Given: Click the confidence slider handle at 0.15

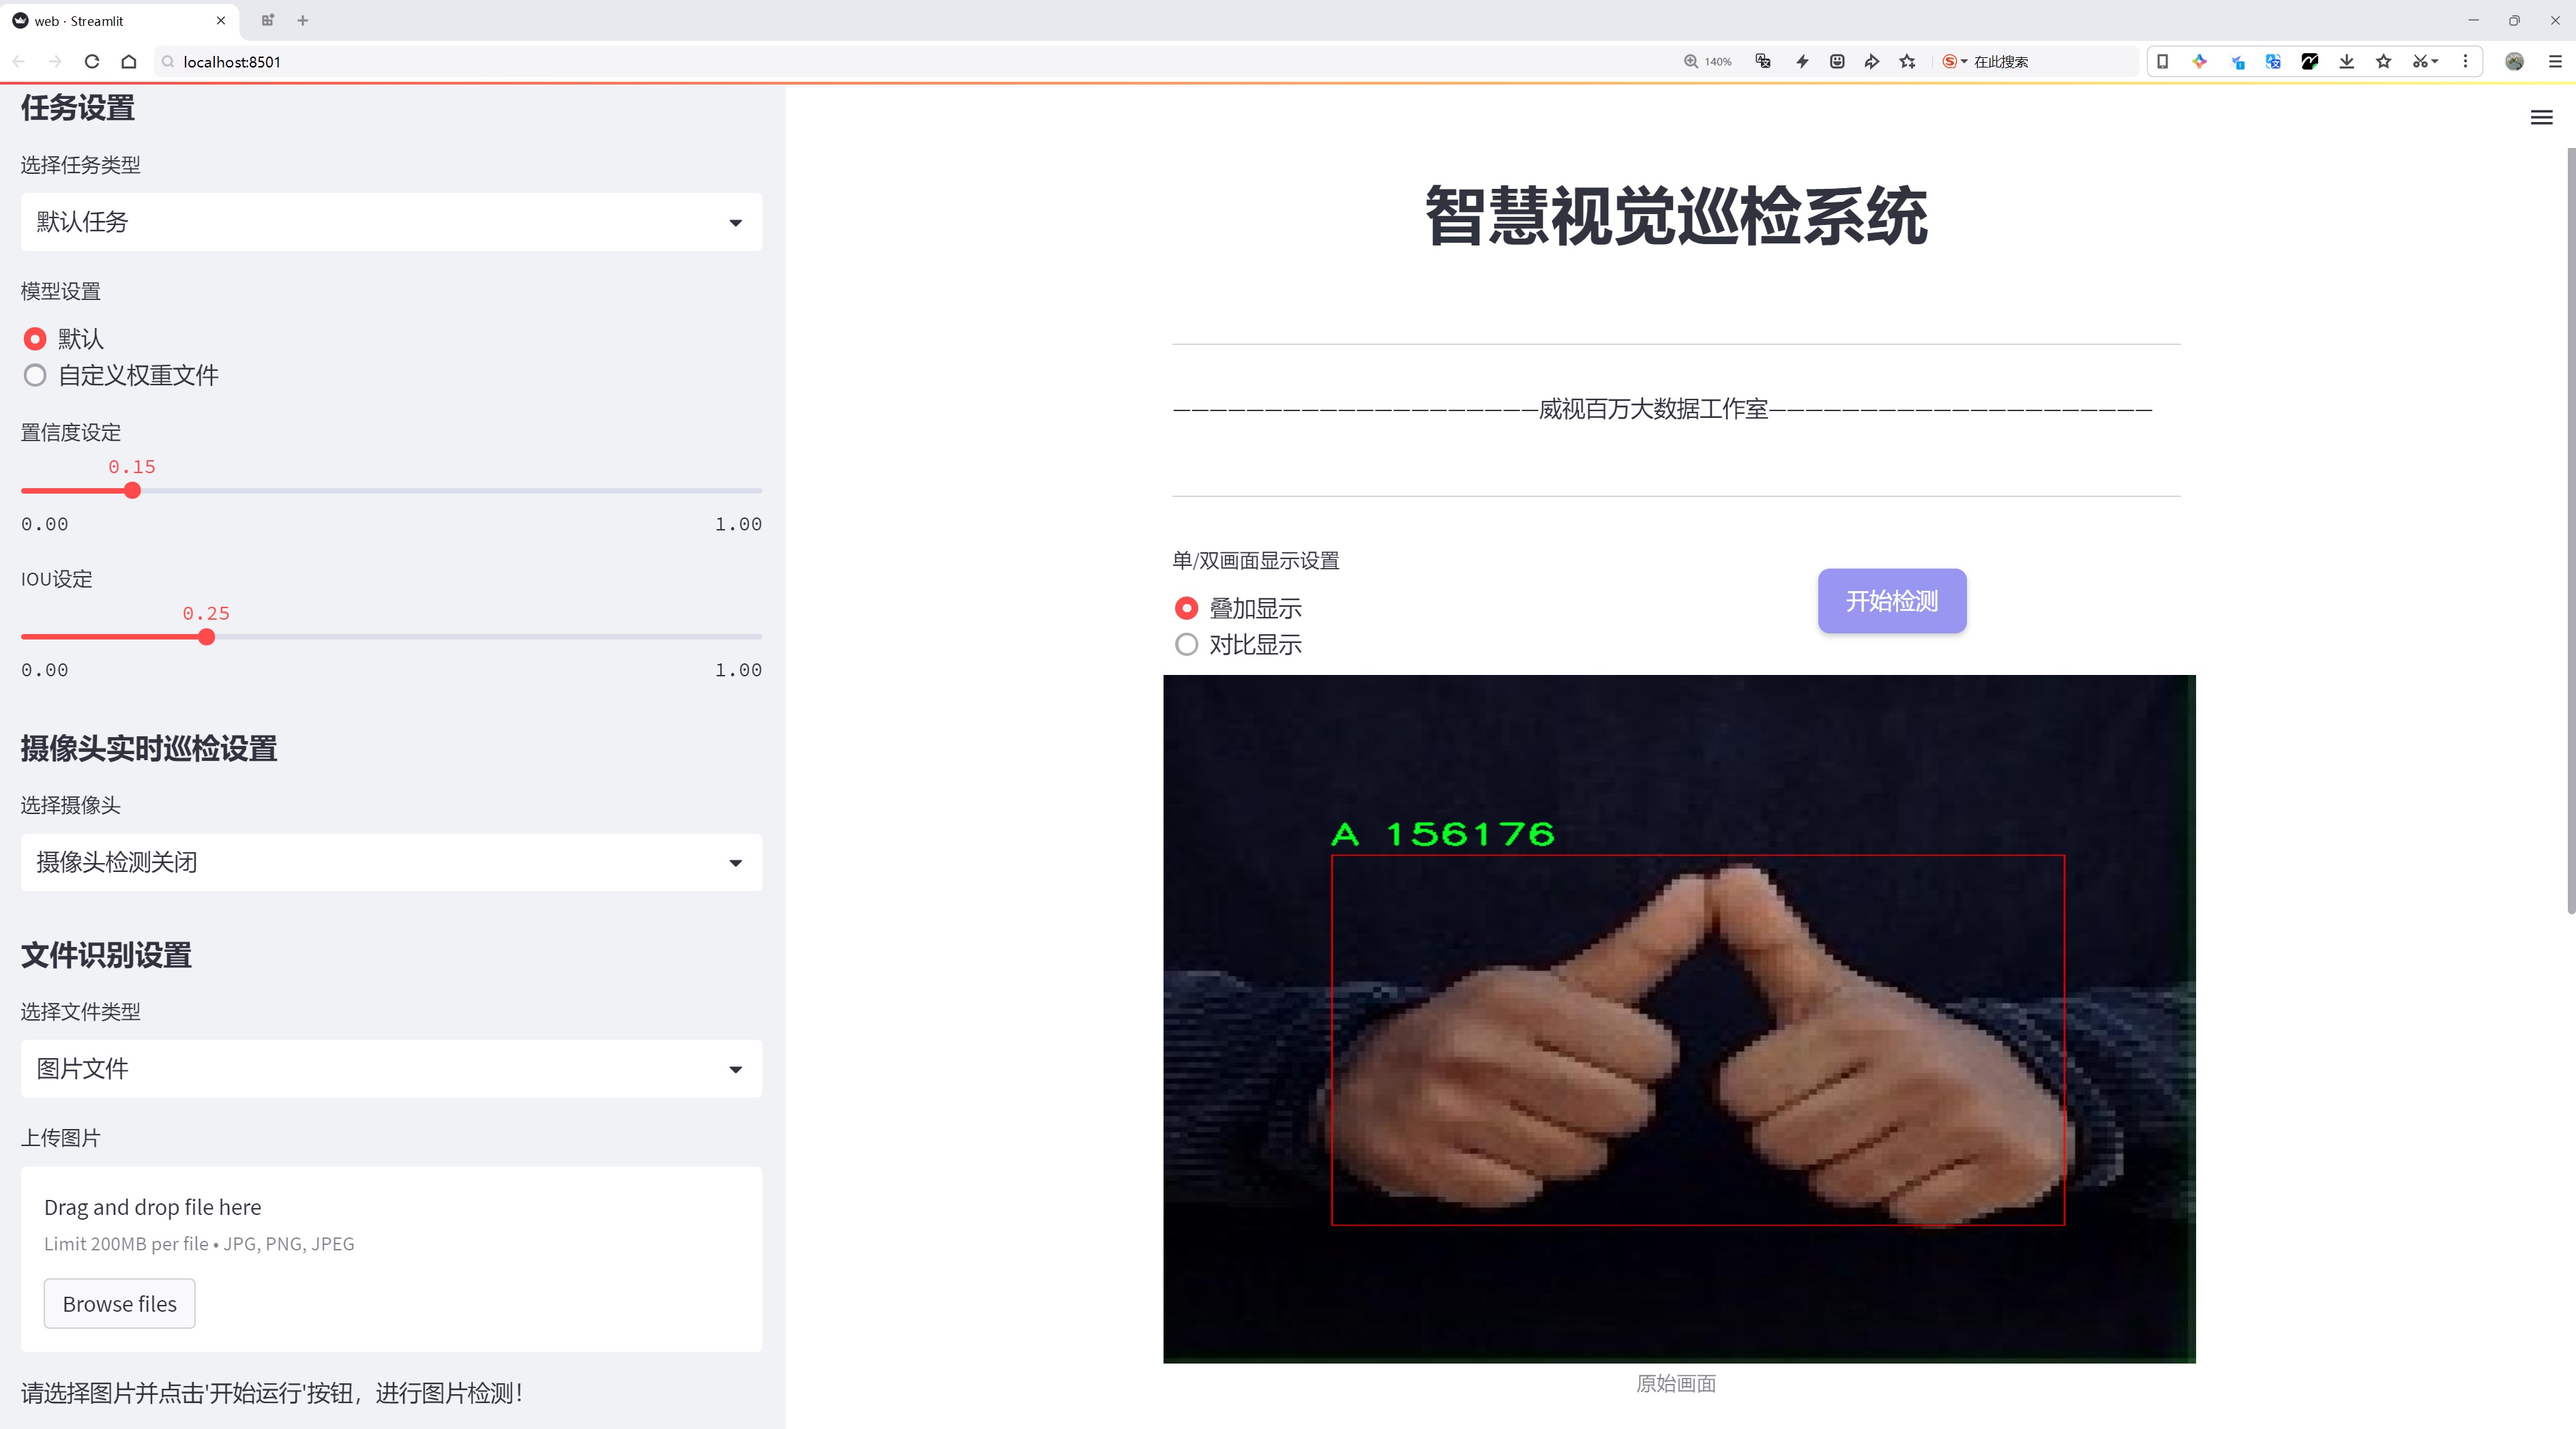Looking at the screenshot, I should [x=132, y=491].
